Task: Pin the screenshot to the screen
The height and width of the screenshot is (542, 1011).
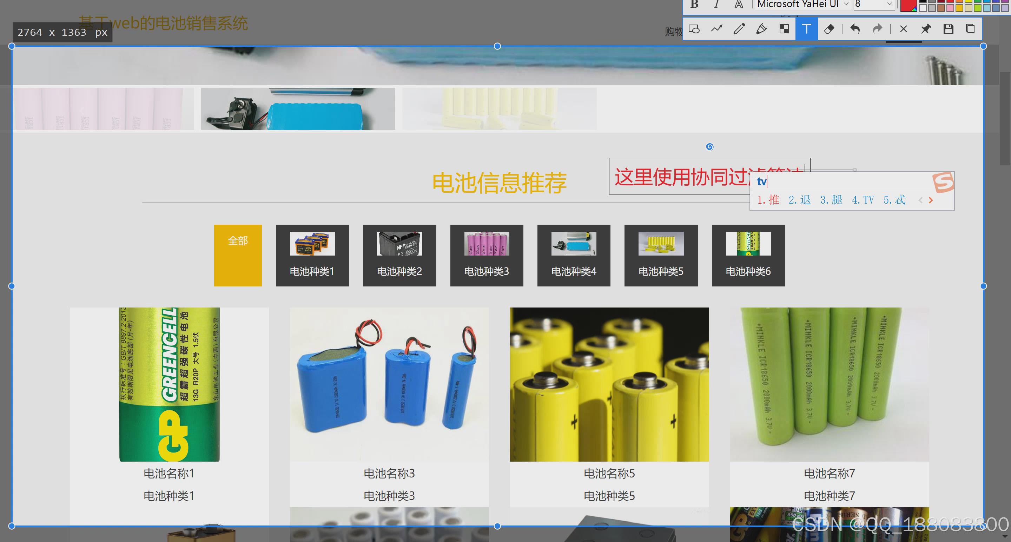Action: point(926,29)
